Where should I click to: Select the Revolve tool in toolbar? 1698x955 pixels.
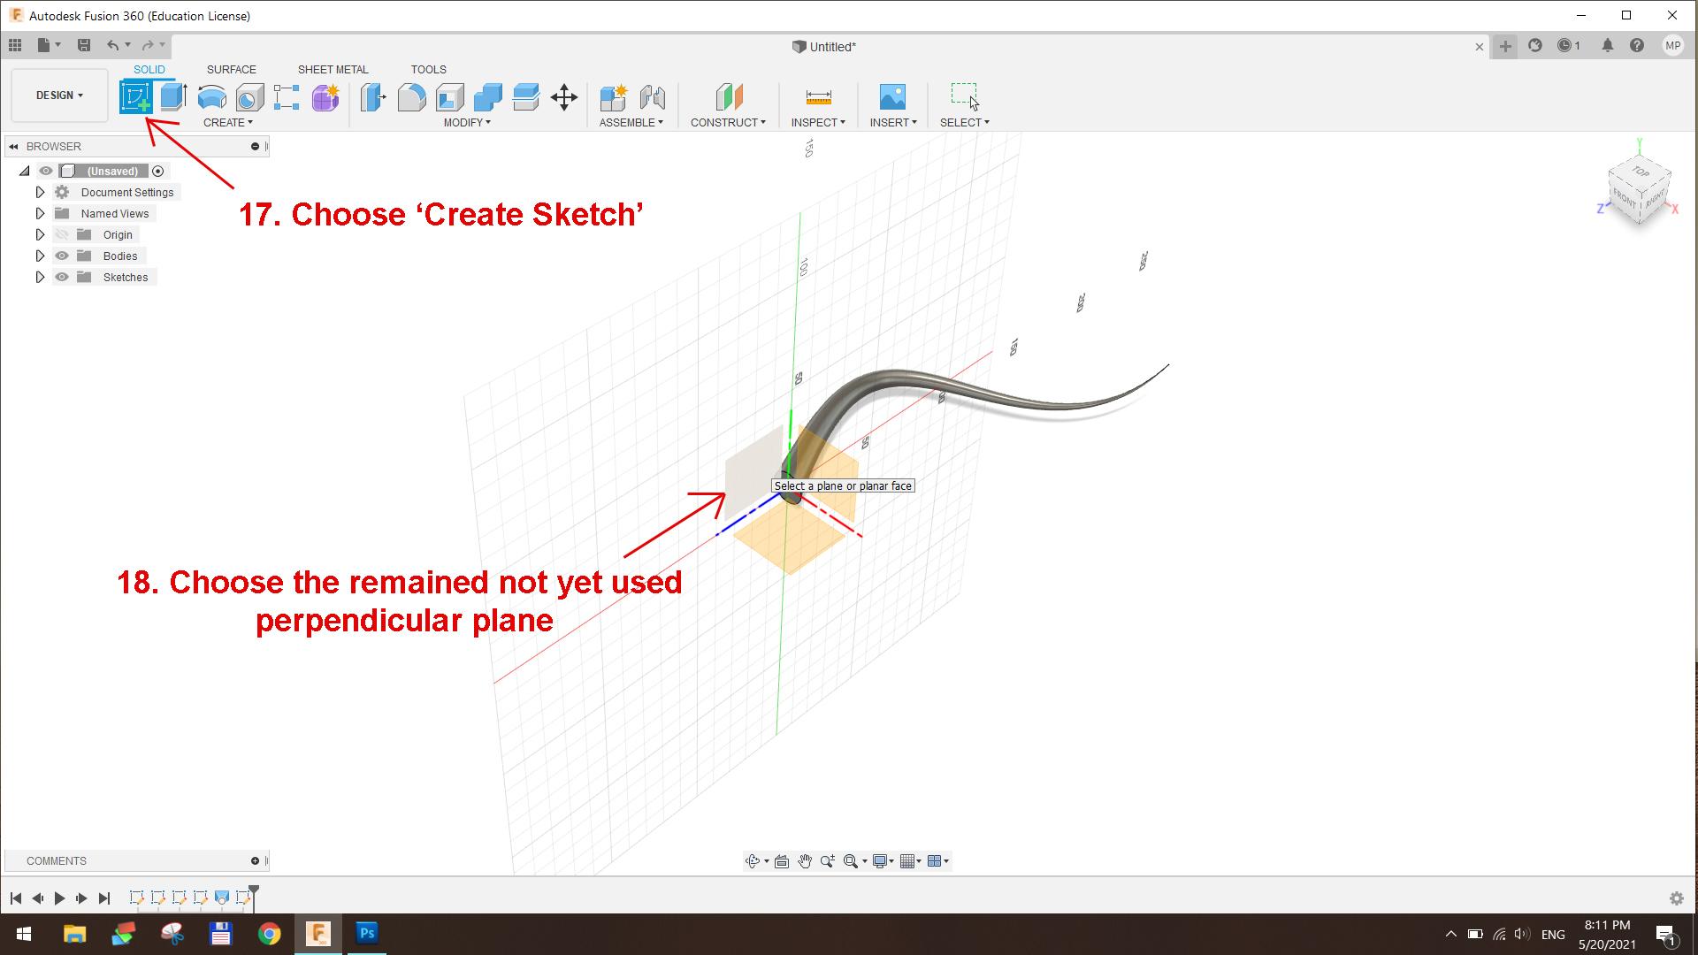[x=211, y=97]
